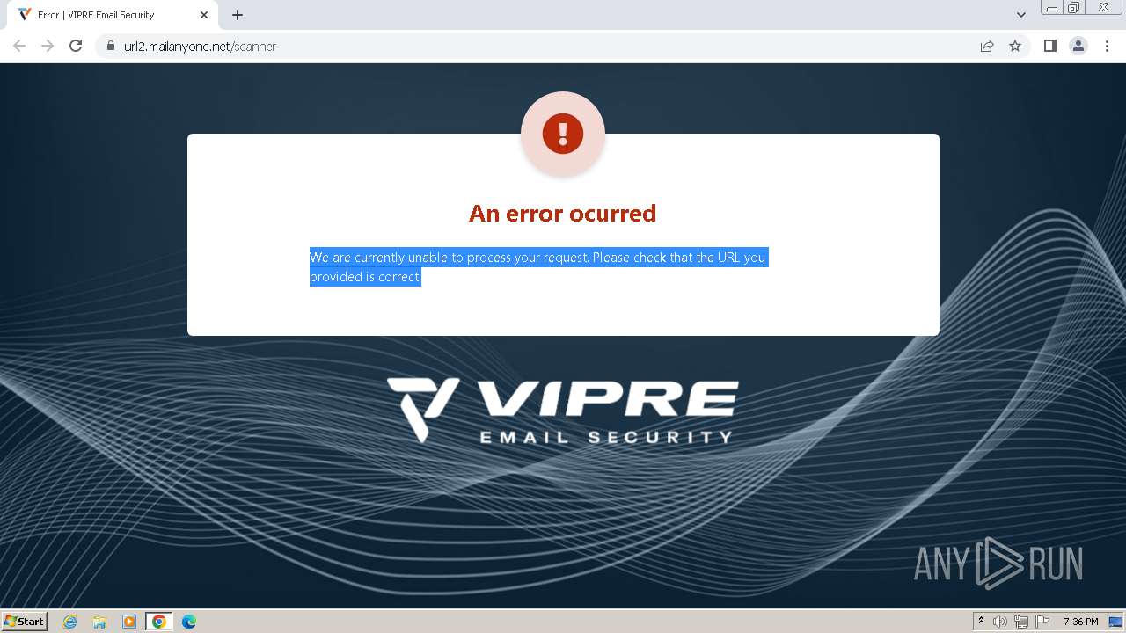Click the padlock site info icon
The height and width of the screenshot is (633, 1126).
[111, 46]
